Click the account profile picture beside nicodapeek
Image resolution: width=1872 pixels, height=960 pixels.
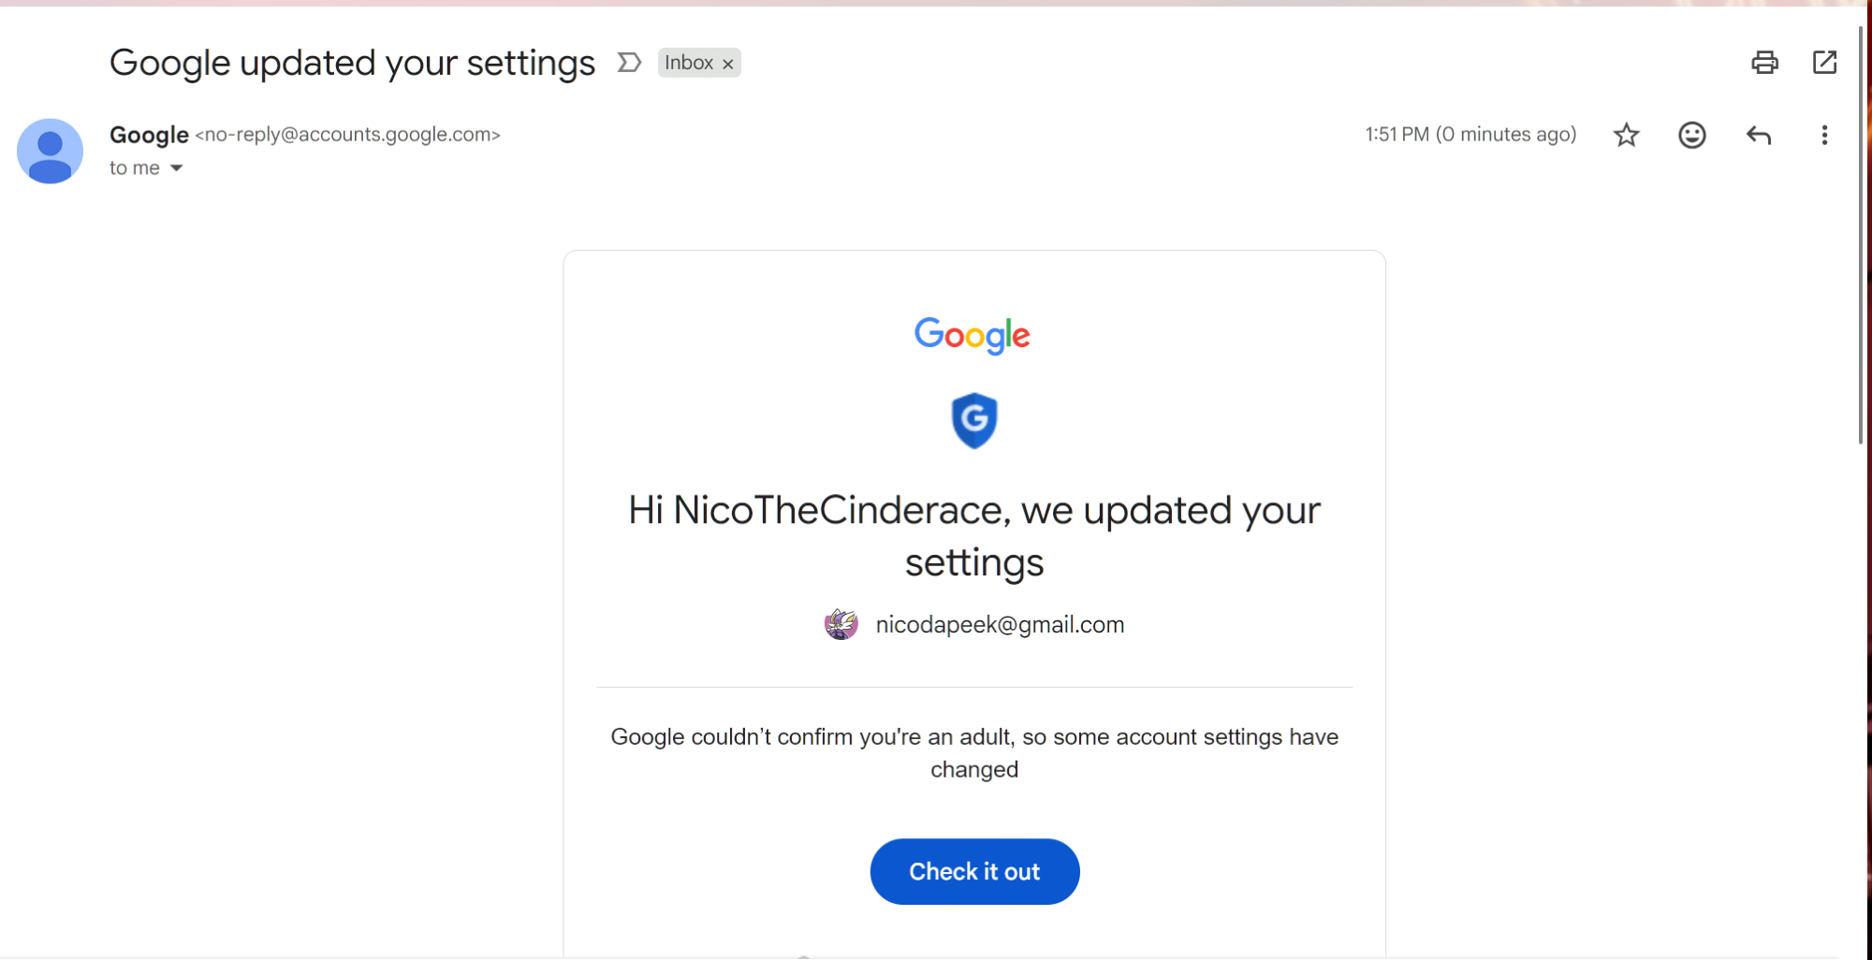pos(841,624)
